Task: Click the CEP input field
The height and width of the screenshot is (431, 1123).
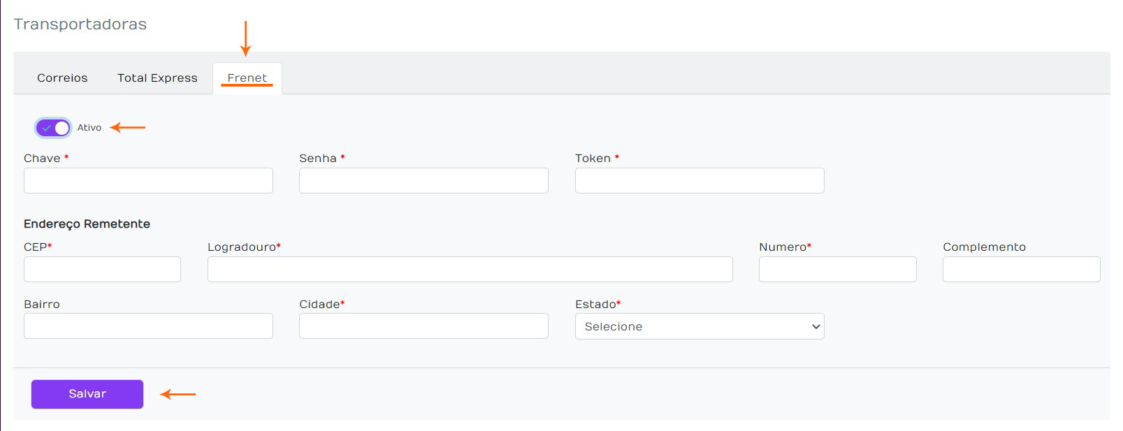Action: point(102,270)
